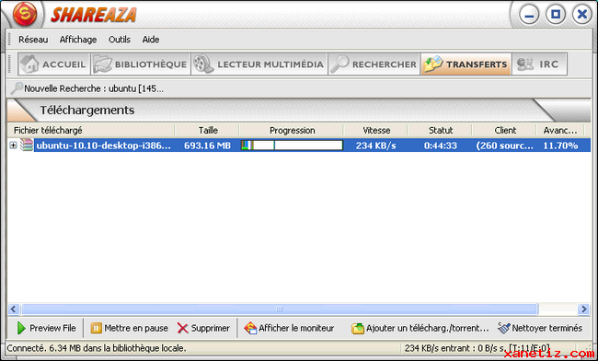The image size is (598, 361).
Task: Switch to the Rechercher tab
Action: 374,64
